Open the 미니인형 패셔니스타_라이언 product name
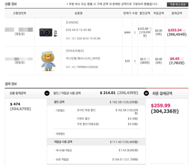The image size is (194, 165). click(x=83, y=58)
